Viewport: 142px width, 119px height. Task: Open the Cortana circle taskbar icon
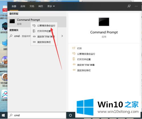point(70,115)
